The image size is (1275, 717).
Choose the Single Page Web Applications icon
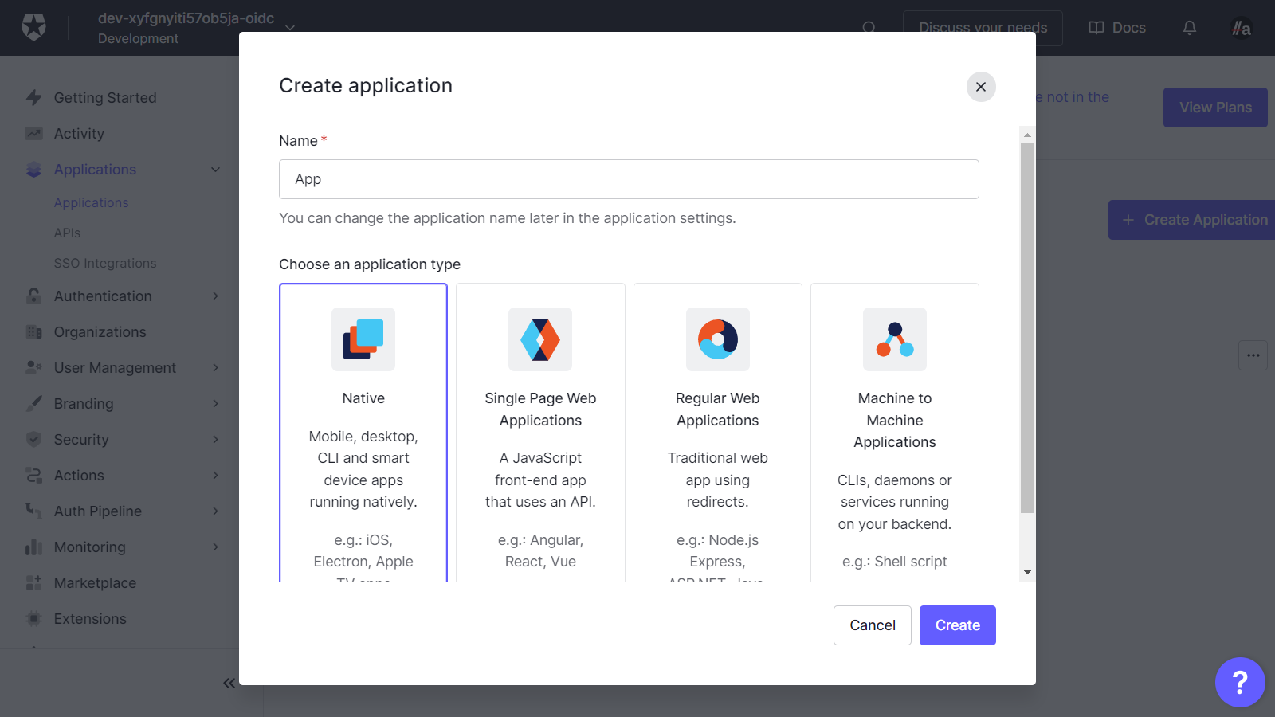pos(540,339)
